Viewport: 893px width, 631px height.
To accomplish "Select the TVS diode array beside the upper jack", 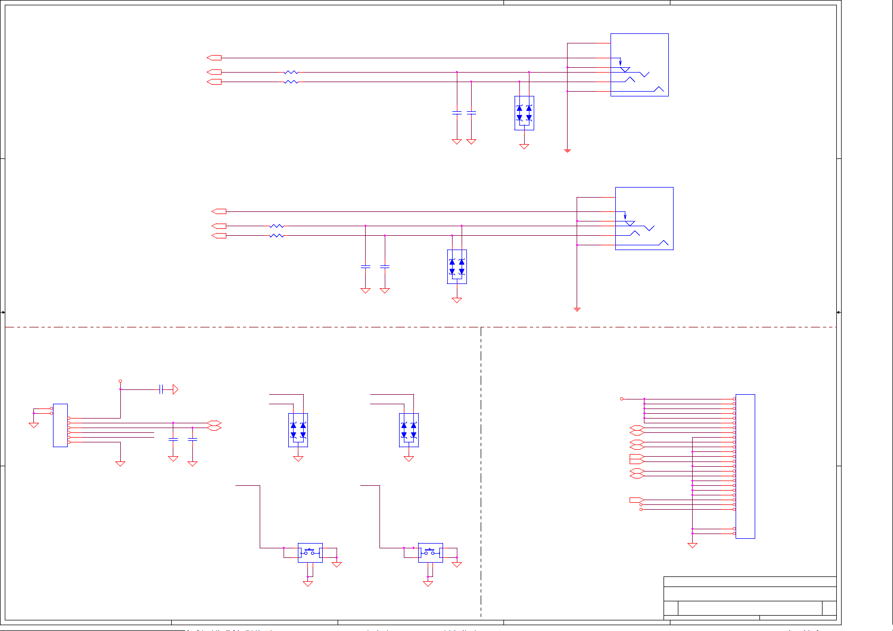I will 524,113.
